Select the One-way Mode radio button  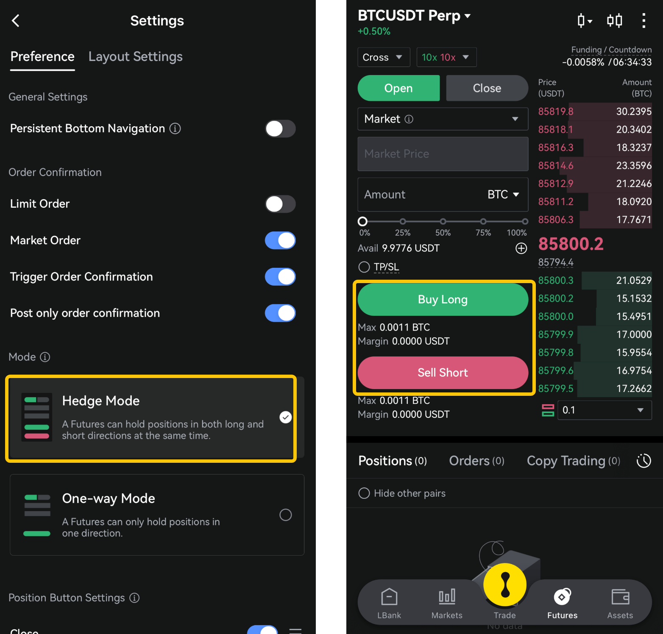point(286,515)
